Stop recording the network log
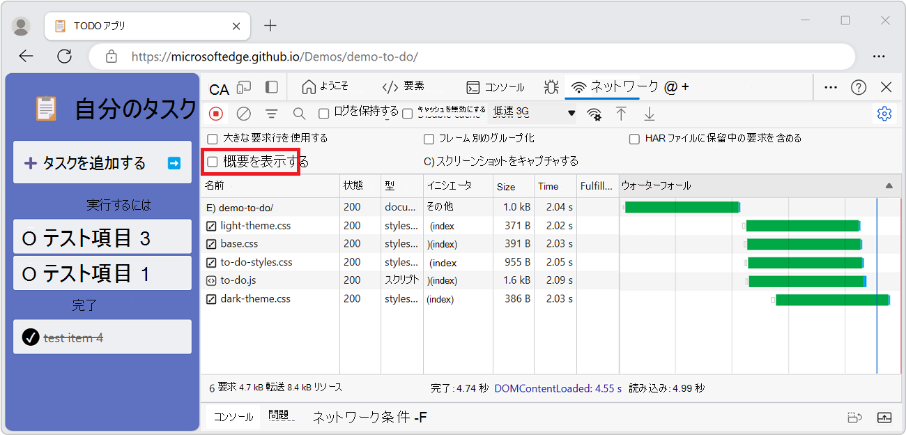This screenshot has height=435, width=906. coord(215,113)
